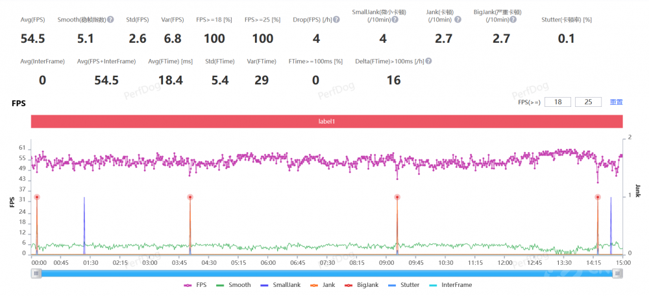Click BigJank marker near 14:15
This screenshot has width=649, height=296.
tap(598, 198)
